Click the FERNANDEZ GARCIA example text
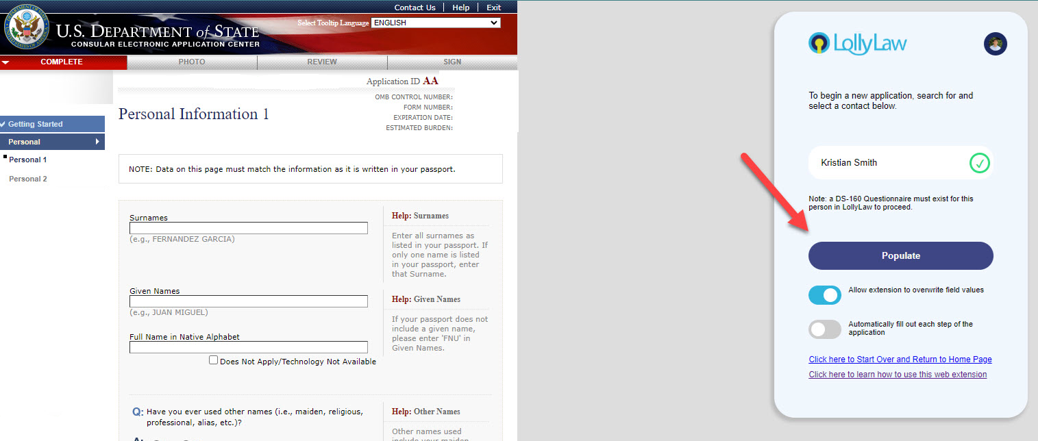Image resolution: width=1038 pixels, height=441 pixels. pyautogui.click(x=182, y=239)
